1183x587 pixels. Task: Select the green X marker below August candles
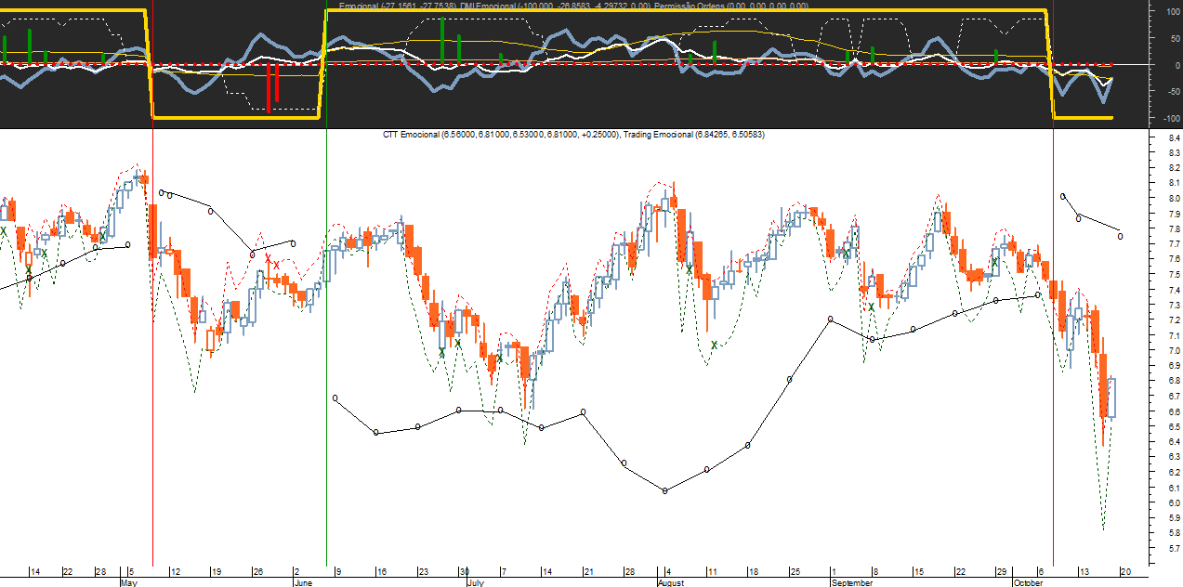click(714, 345)
